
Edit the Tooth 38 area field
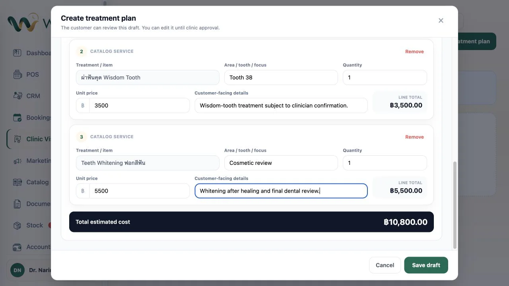coord(281,77)
